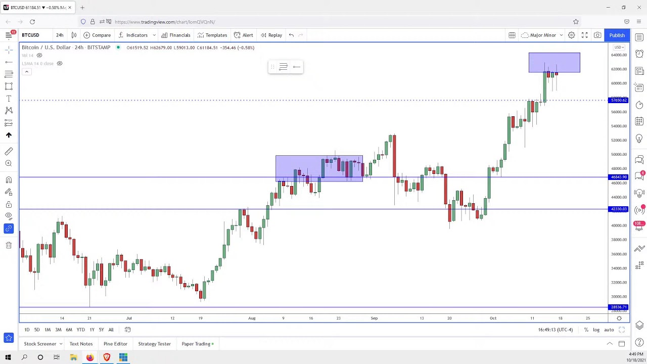Open favorites star toolbar button
This screenshot has height=364, width=647.
pos(9,338)
